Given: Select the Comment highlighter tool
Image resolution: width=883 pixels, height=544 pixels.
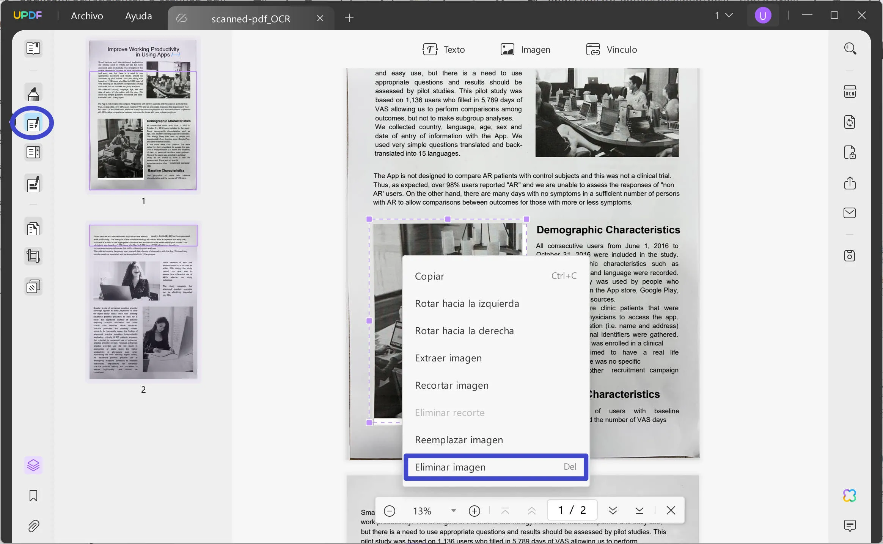Looking at the screenshot, I should point(33,93).
